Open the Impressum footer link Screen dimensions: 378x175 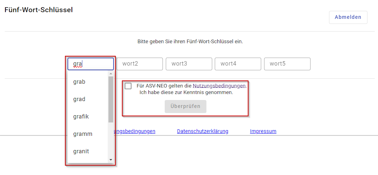pos(263,131)
